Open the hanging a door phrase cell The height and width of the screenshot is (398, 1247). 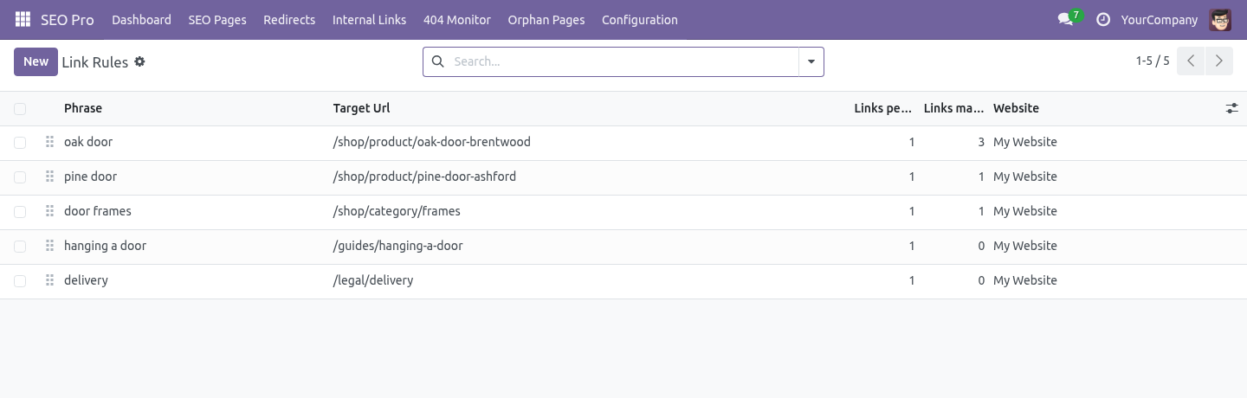[x=105, y=246]
